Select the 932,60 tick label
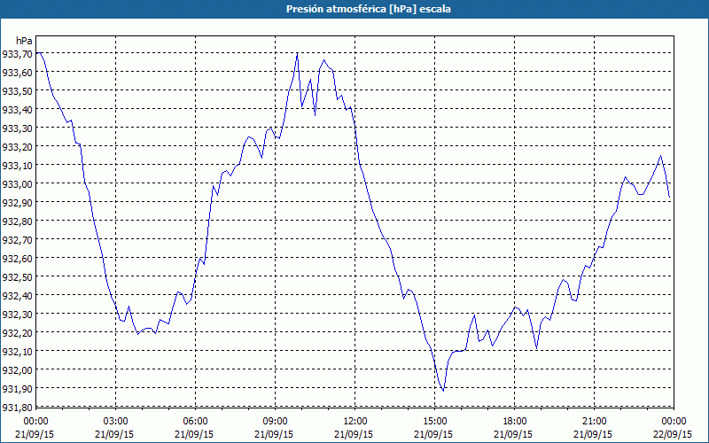The image size is (709, 443). point(17,258)
